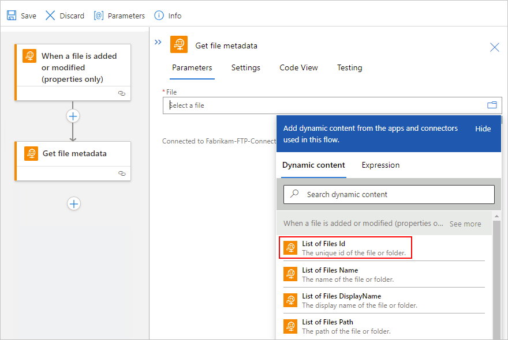Click link icon on Get file metadata card
The width and height of the screenshot is (508, 340).
121,173
